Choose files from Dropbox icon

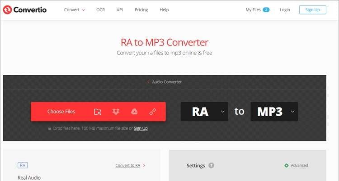click(x=116, y=112)
